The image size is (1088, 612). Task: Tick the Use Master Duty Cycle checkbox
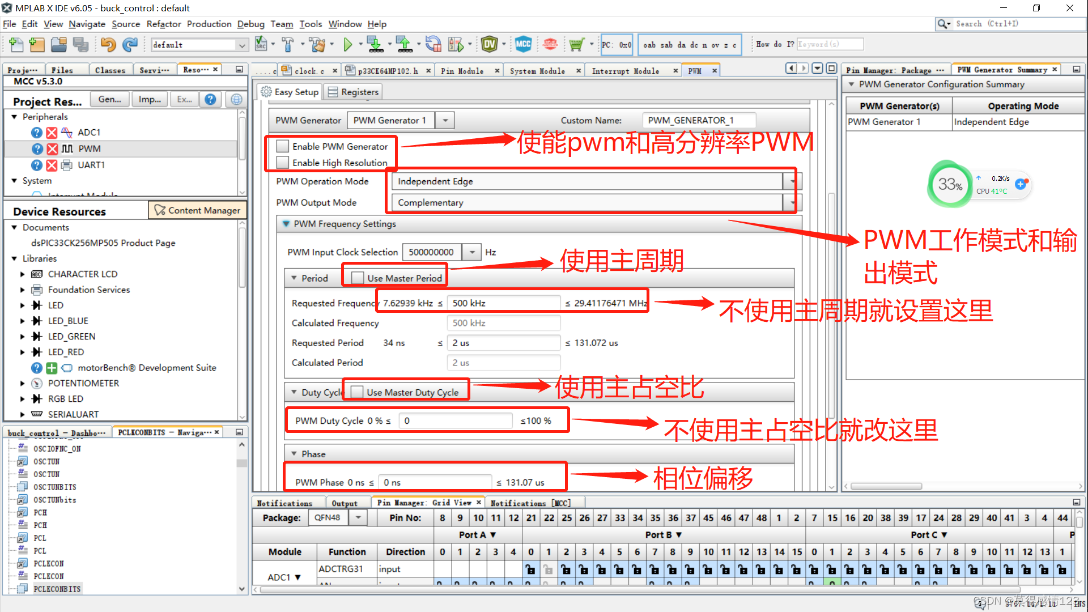[357, 392]
